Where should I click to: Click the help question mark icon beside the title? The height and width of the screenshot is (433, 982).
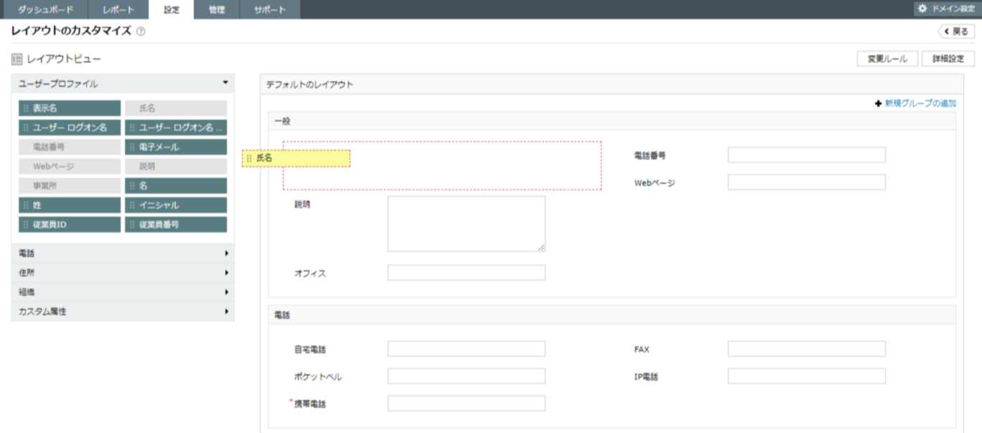click(x=141, y=32)
